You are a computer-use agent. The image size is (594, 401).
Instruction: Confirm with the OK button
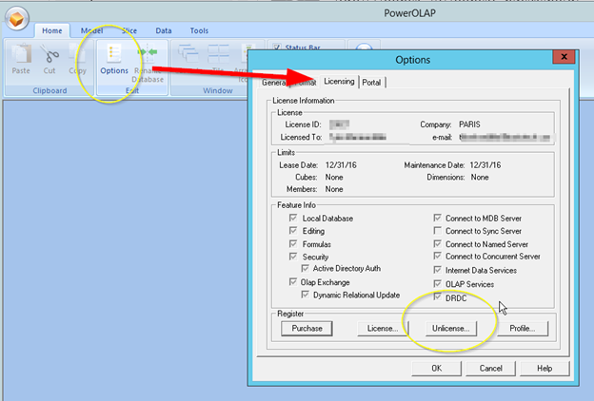click(436, 368)
